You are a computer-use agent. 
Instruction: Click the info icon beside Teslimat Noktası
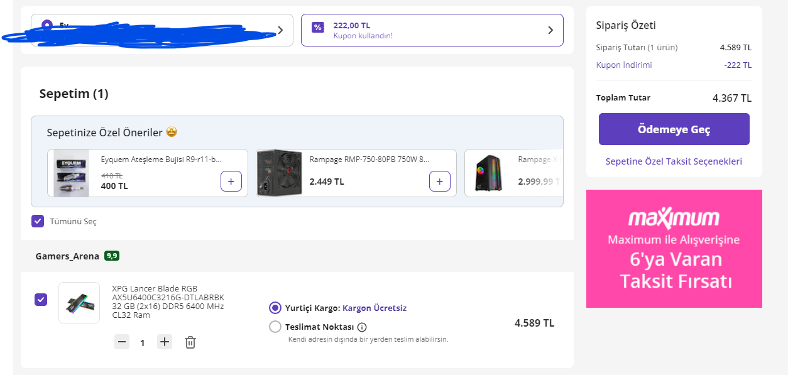362,327
